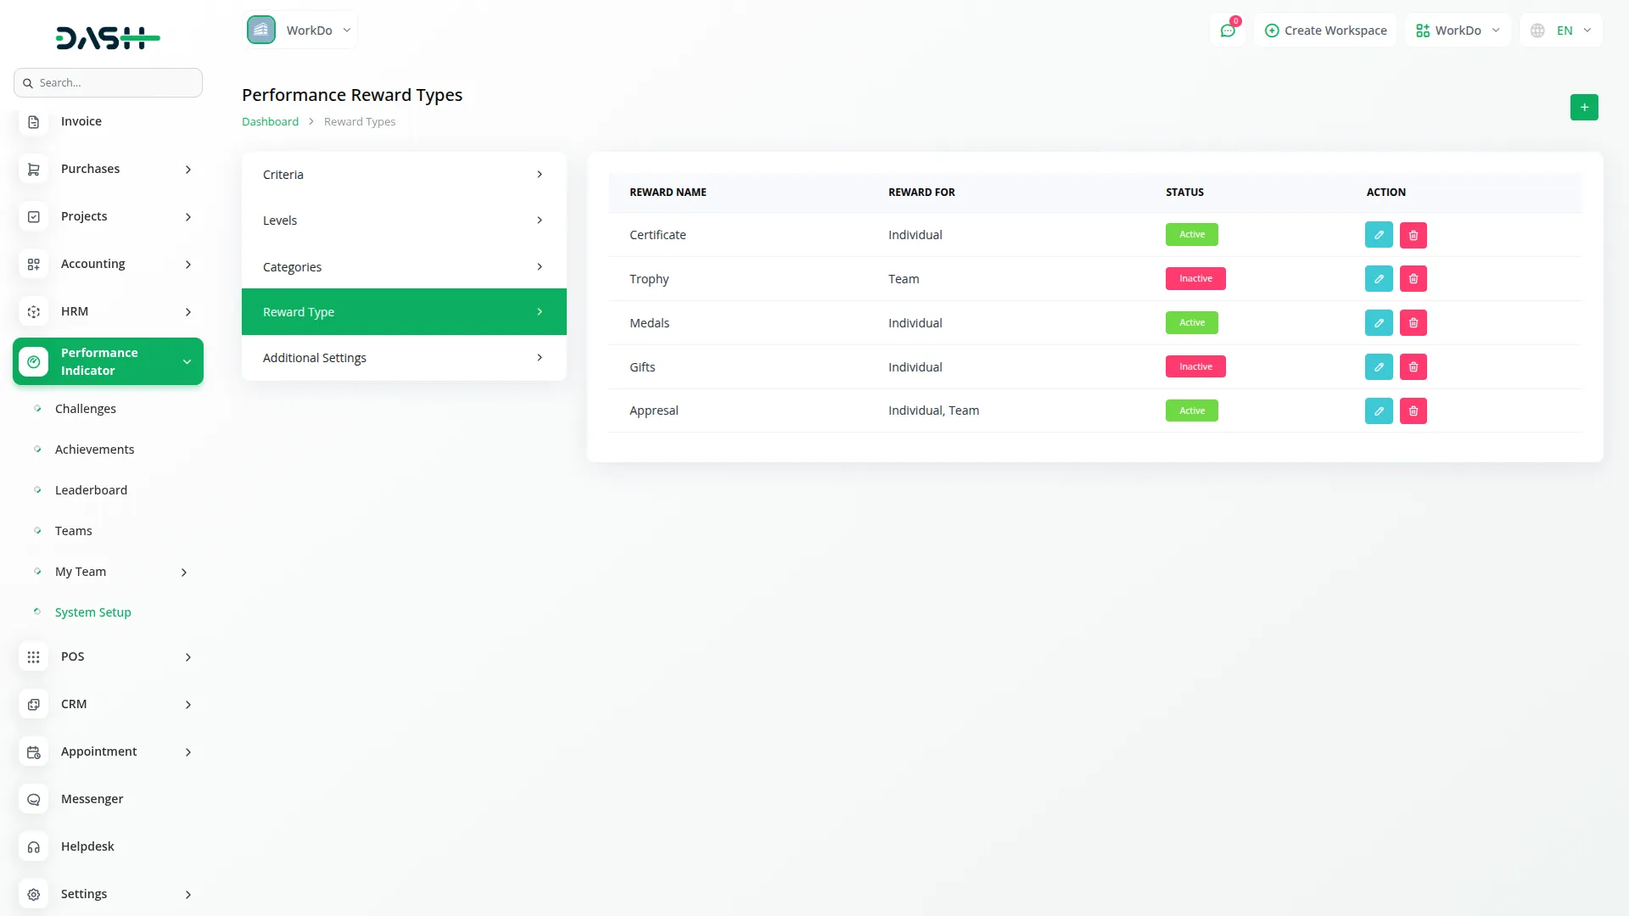Expand the My Team submenu
Screen dimensions: 1629x916
(x=184, y=572)
